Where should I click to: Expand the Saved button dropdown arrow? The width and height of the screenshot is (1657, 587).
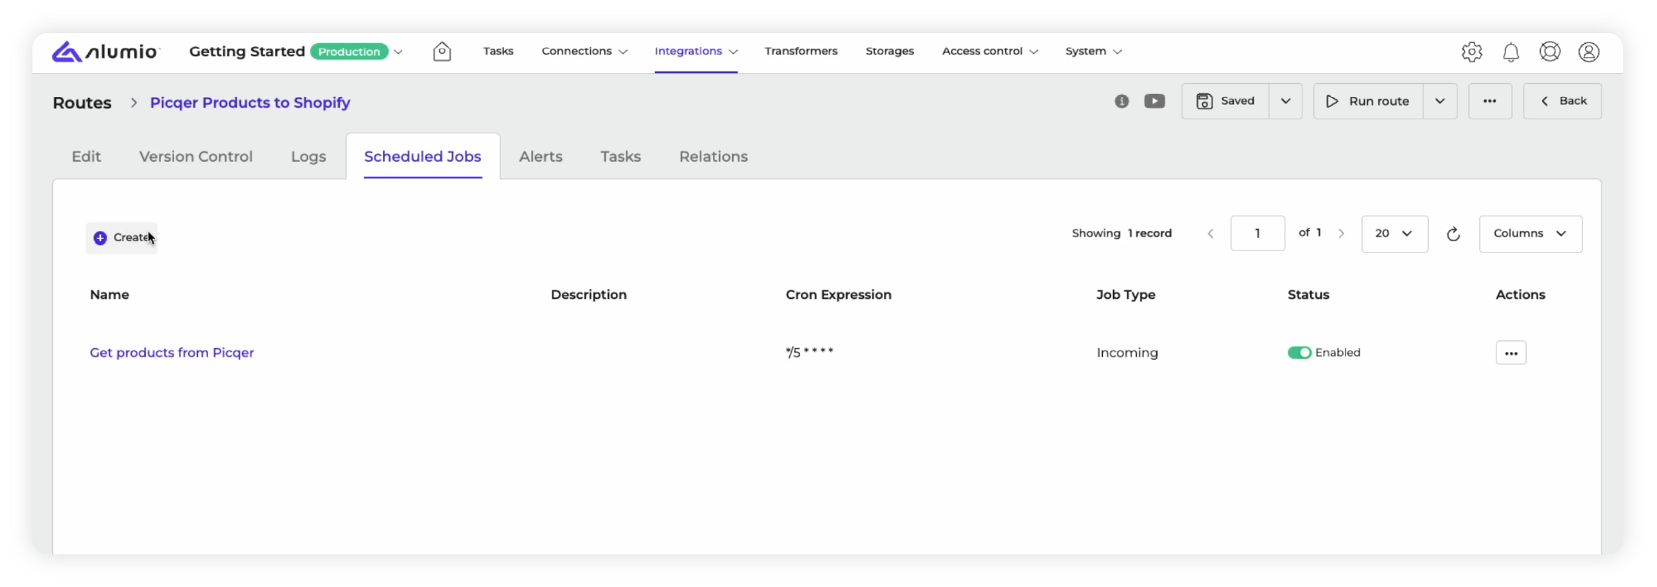1286,101
